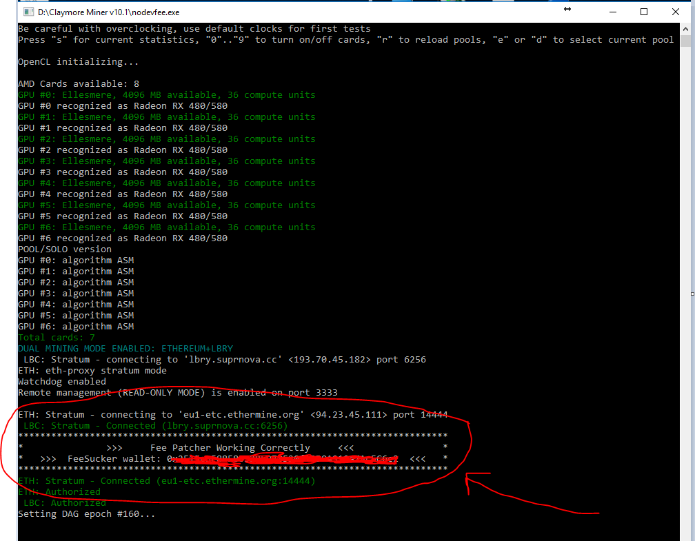Click the 'Fee Patcher Working Correctly' message
The width and height of the screenshot is (695, 541).
tap(230, 448)
